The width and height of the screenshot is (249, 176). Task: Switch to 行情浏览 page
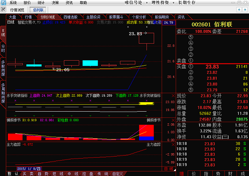(x=17, y=10)
